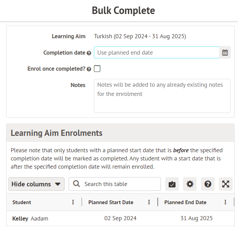The width and height of the screenshot is (238, 227).
Task: Focus the Completion date input field
Action: tap(157, 53)
